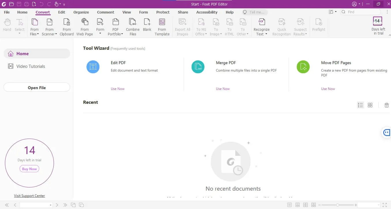Select the Export All Images tool
This screenshot has height=209, width=391.
[x=182, y=26]
